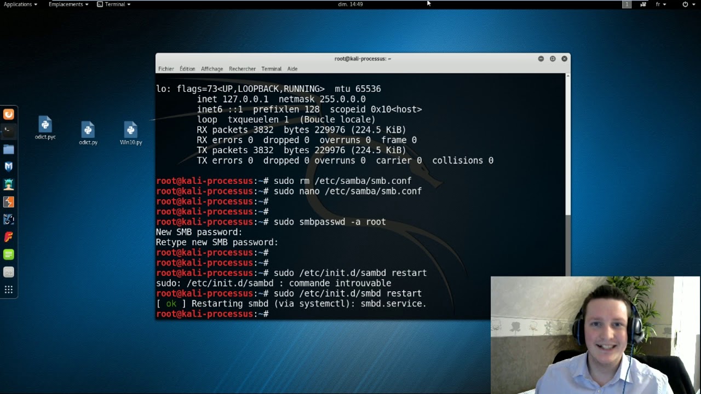701x394 pixels.
Task: Minimize the terminal window
Action: [x=541, y=59]
